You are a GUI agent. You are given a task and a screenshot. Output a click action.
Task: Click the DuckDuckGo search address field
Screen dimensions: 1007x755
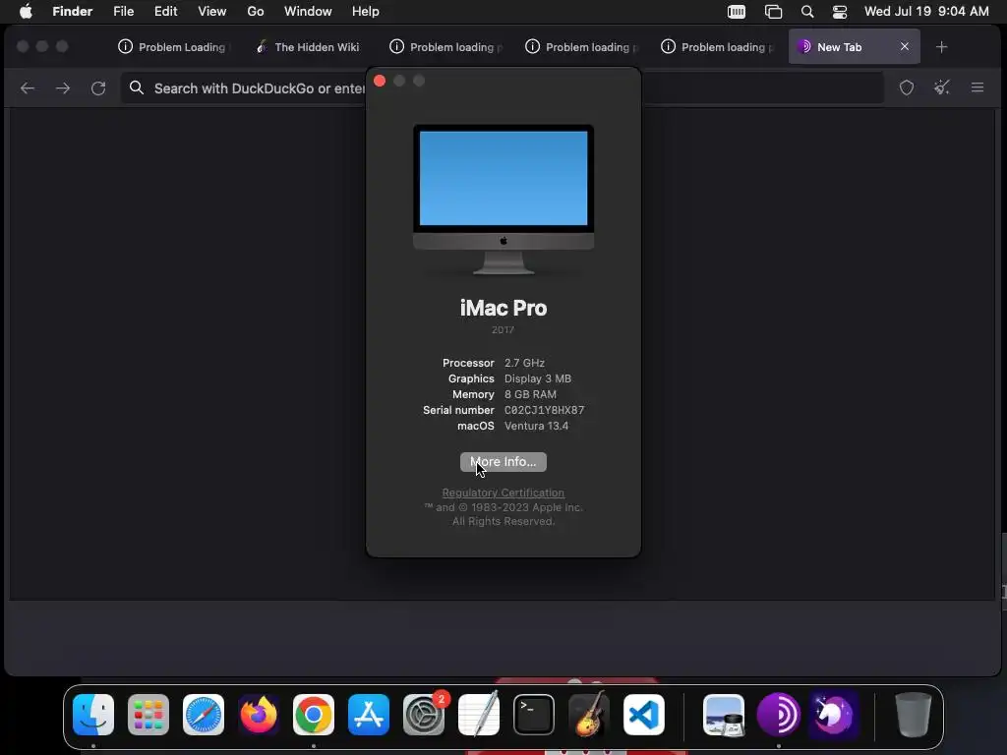click(502, 87)
